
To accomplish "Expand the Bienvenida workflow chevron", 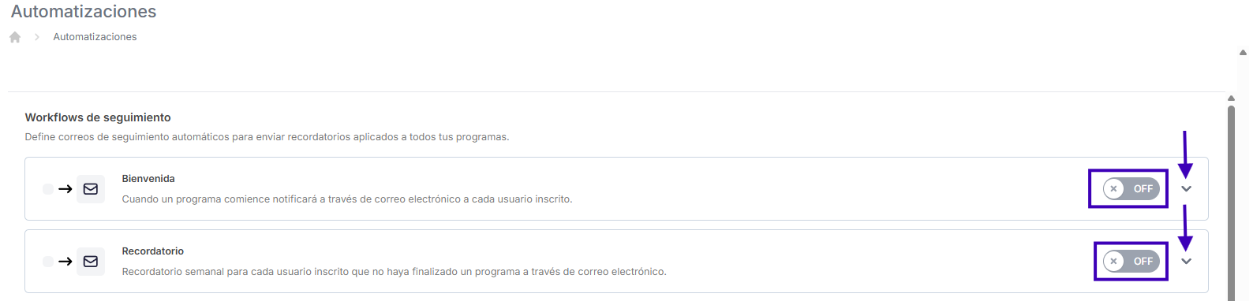I will [1186, 189].
